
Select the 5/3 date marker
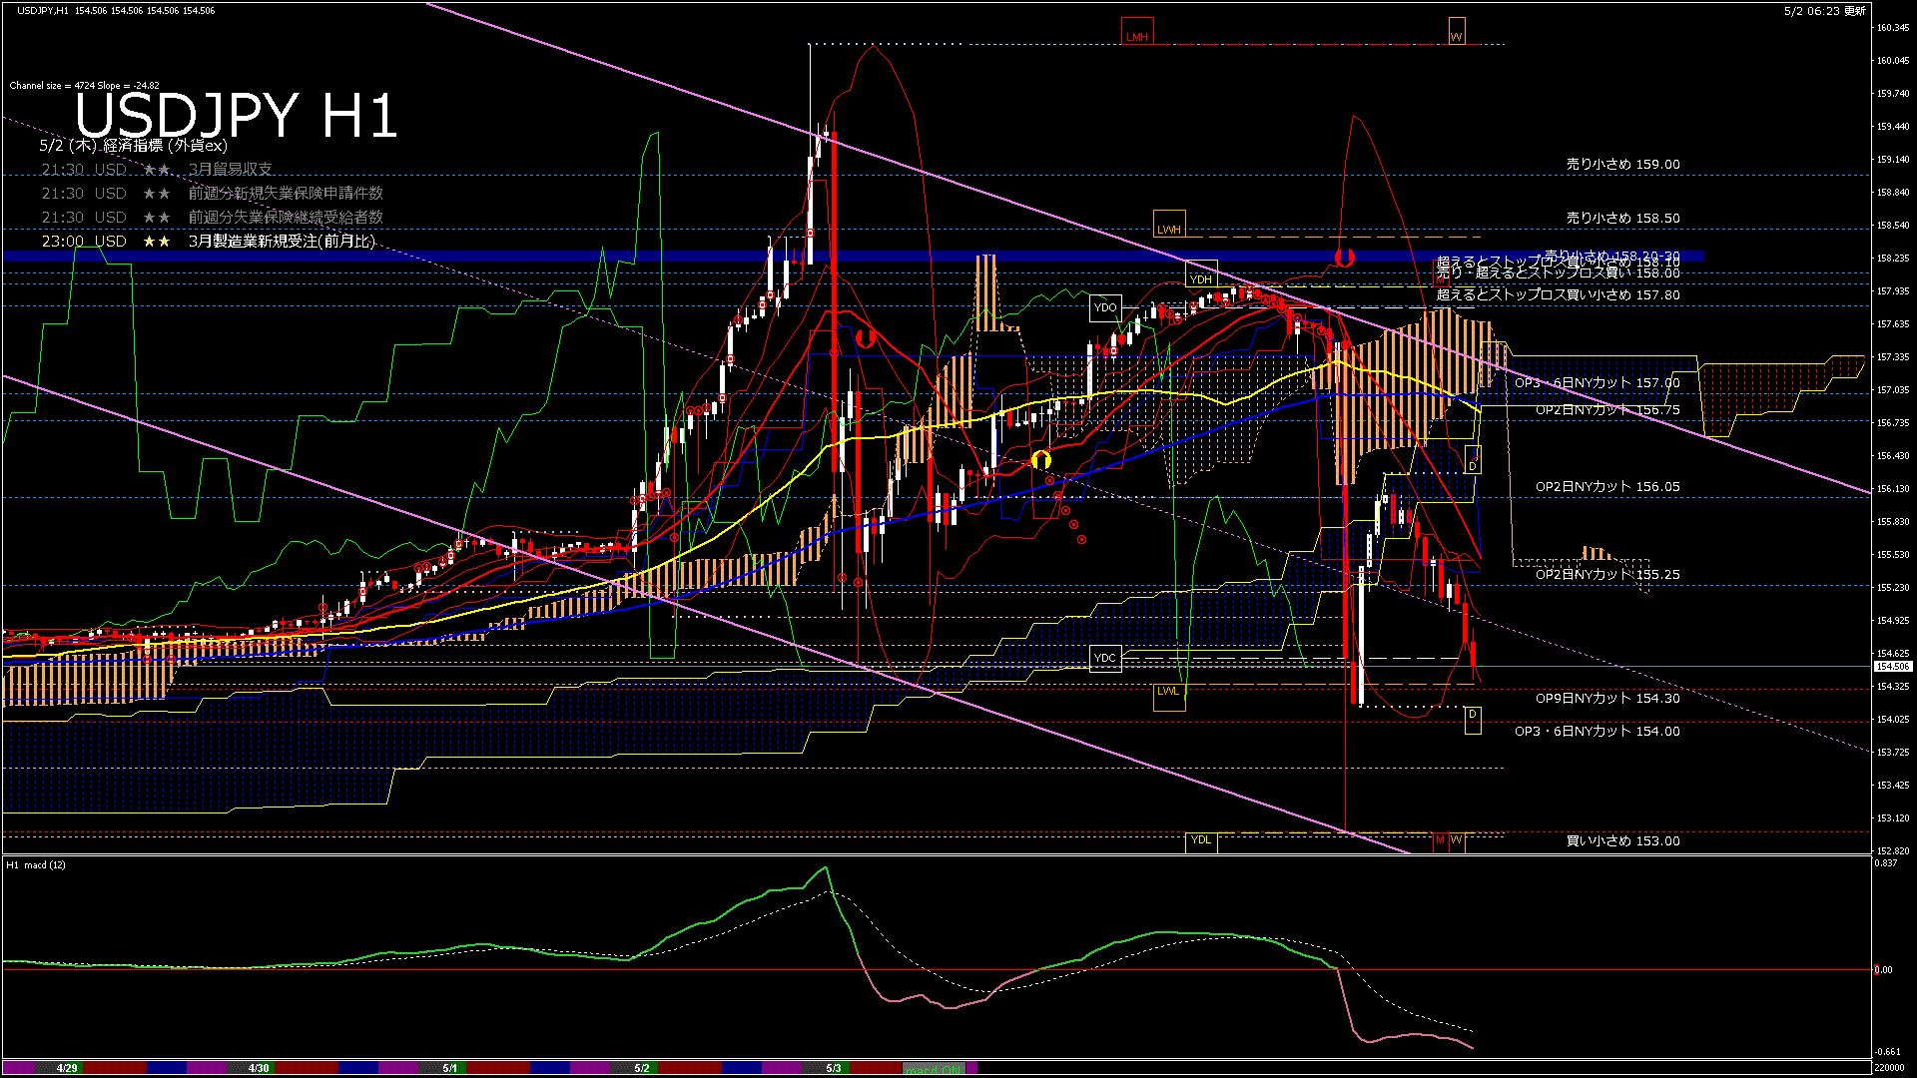pyautogui.click(x=834, y=1068)
